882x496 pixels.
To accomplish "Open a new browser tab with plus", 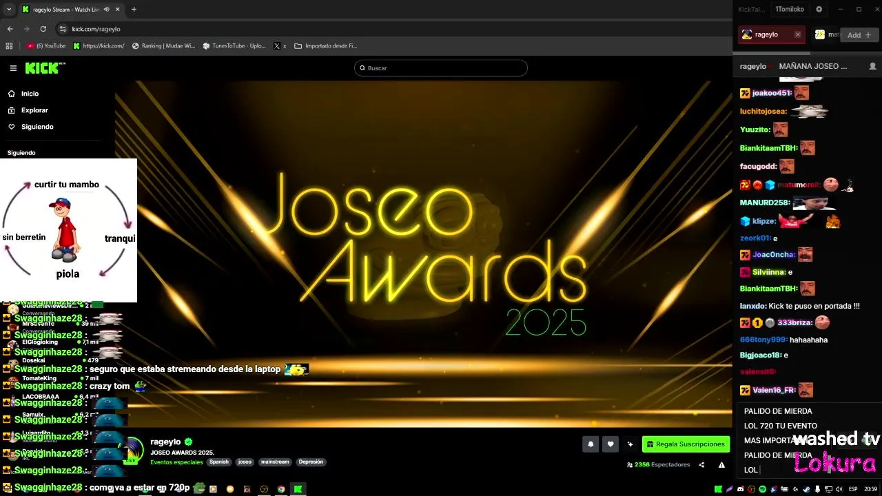I will (134, 10).
